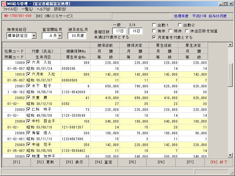Click the 処理年度 平成21年 給与09月度 label
235x176 pixels.
point(200,16)
